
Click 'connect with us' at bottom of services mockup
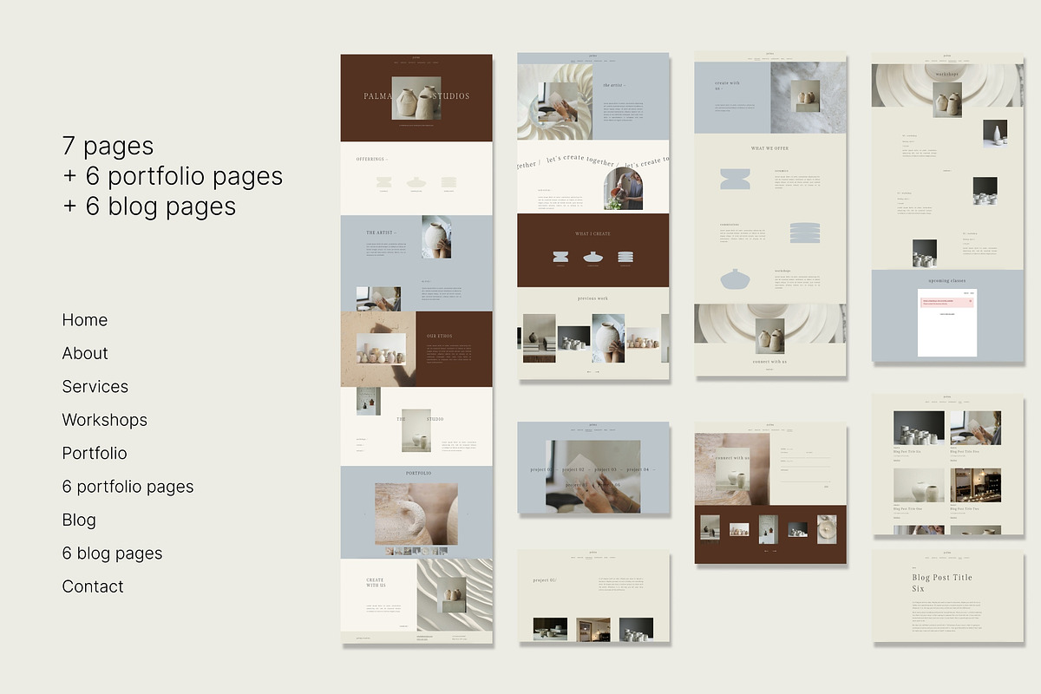769,361
